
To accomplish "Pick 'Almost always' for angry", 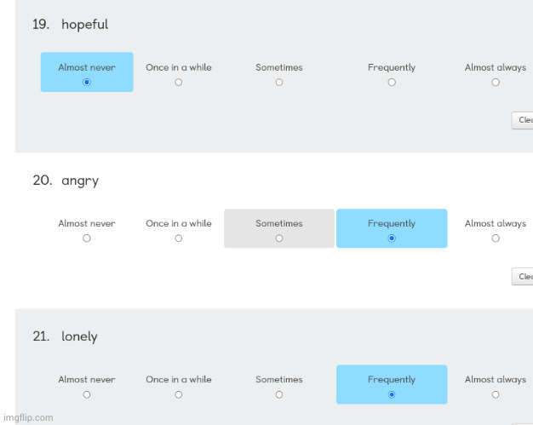I will click(496, 238).
